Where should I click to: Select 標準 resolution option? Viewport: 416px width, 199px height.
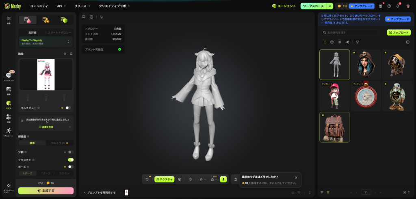pyautogui.click(x=32, y=143)
